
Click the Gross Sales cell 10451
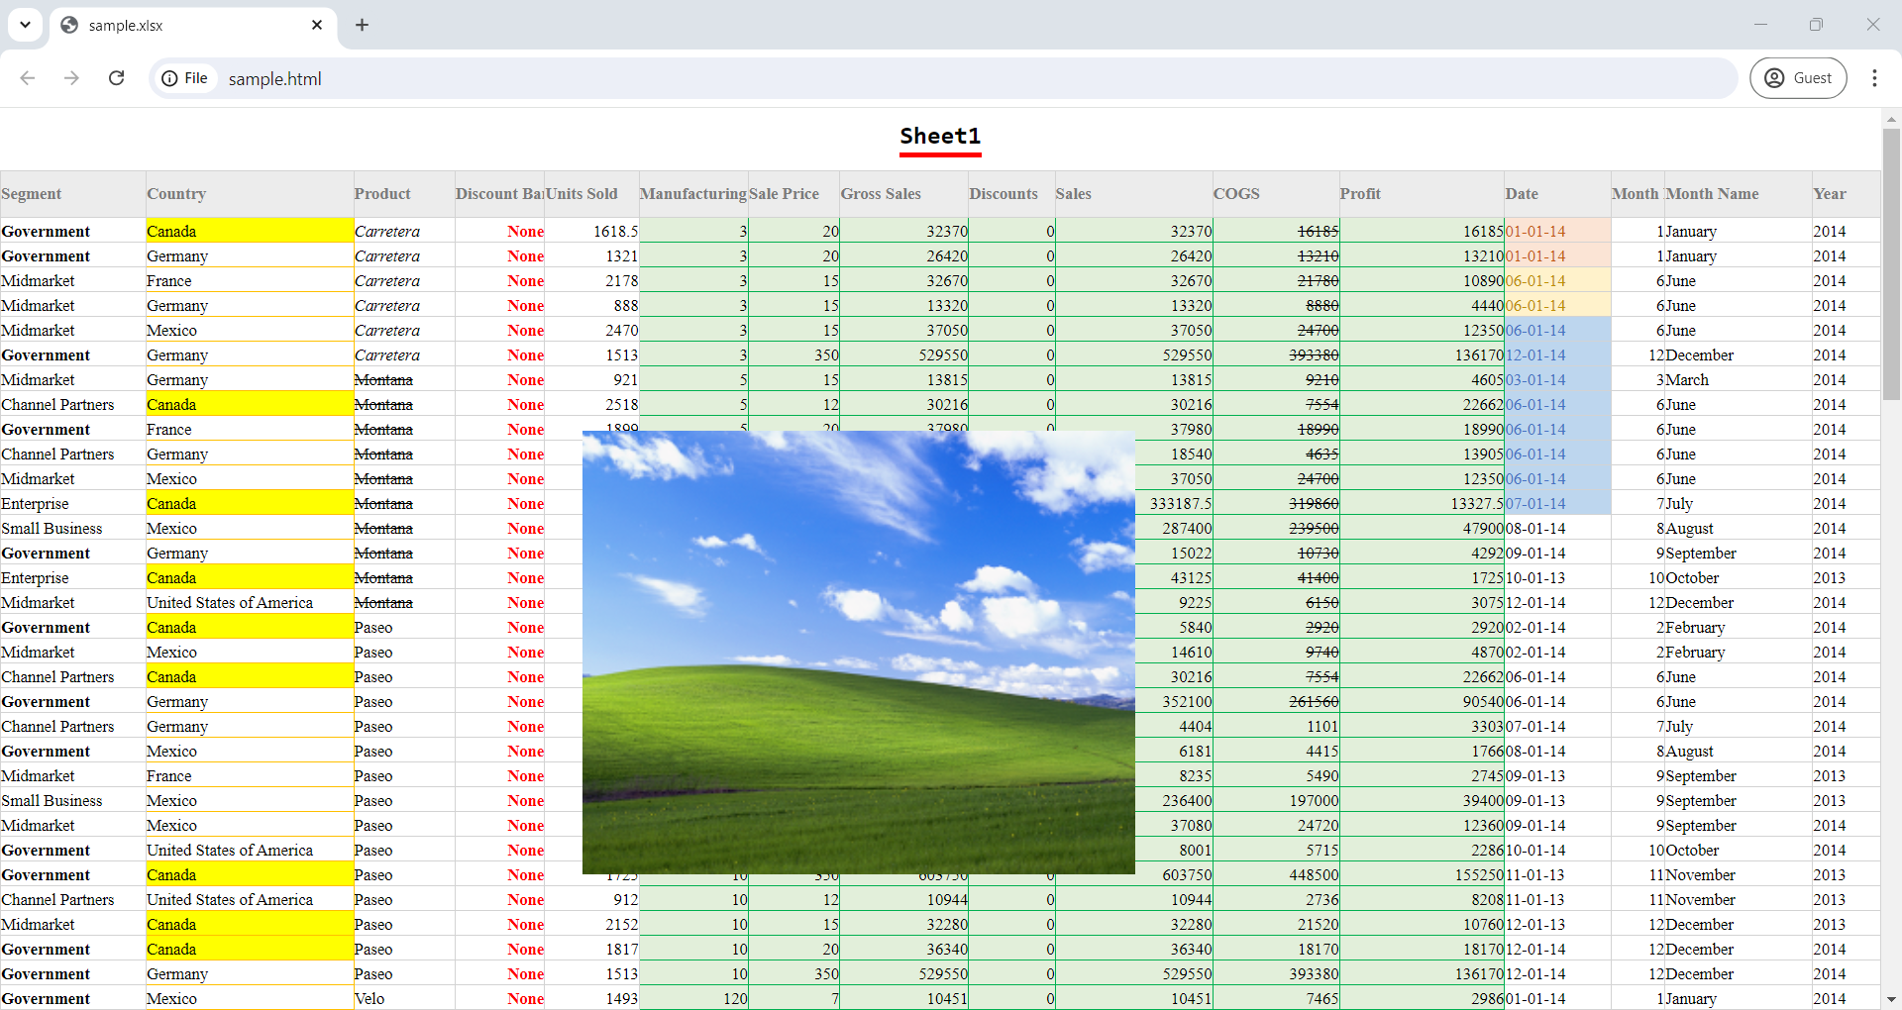coord(904,998)
